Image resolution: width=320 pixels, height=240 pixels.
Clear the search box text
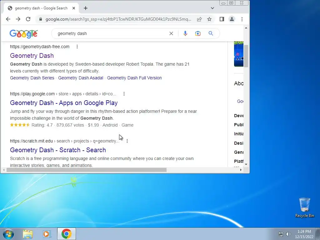point(171,33)
